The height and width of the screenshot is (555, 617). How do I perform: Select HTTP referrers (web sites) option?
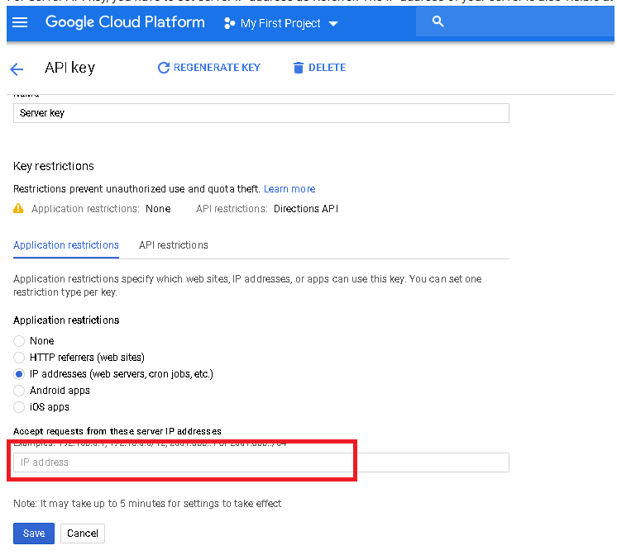pyautogui.click(x=20, y=358)
